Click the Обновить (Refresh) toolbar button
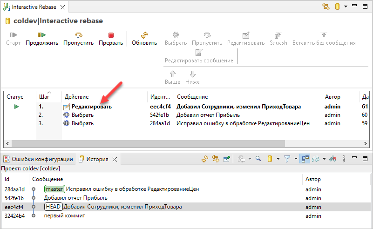 coord(144,38)
